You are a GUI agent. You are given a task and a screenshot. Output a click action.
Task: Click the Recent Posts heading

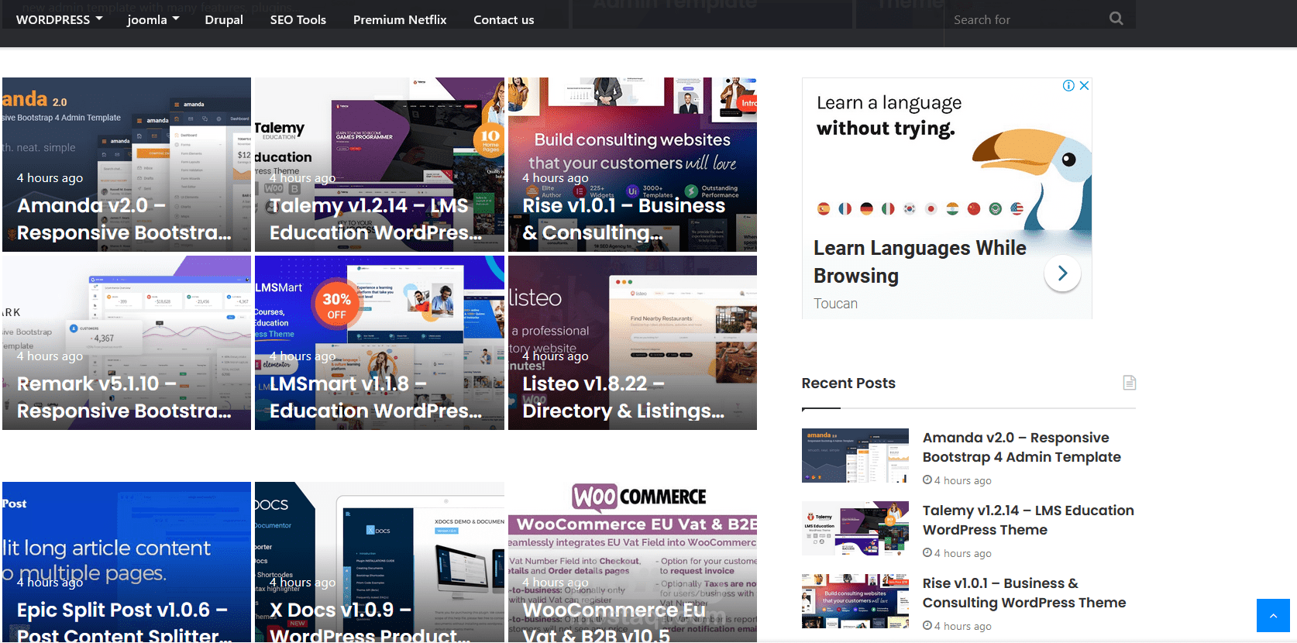pos(848,383)
